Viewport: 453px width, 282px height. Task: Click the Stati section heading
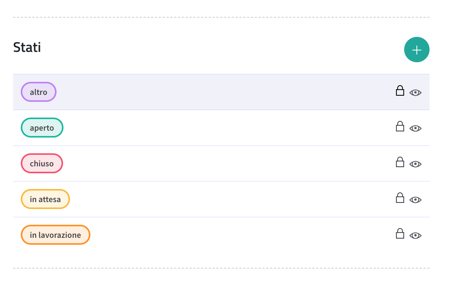coord(27,47)
